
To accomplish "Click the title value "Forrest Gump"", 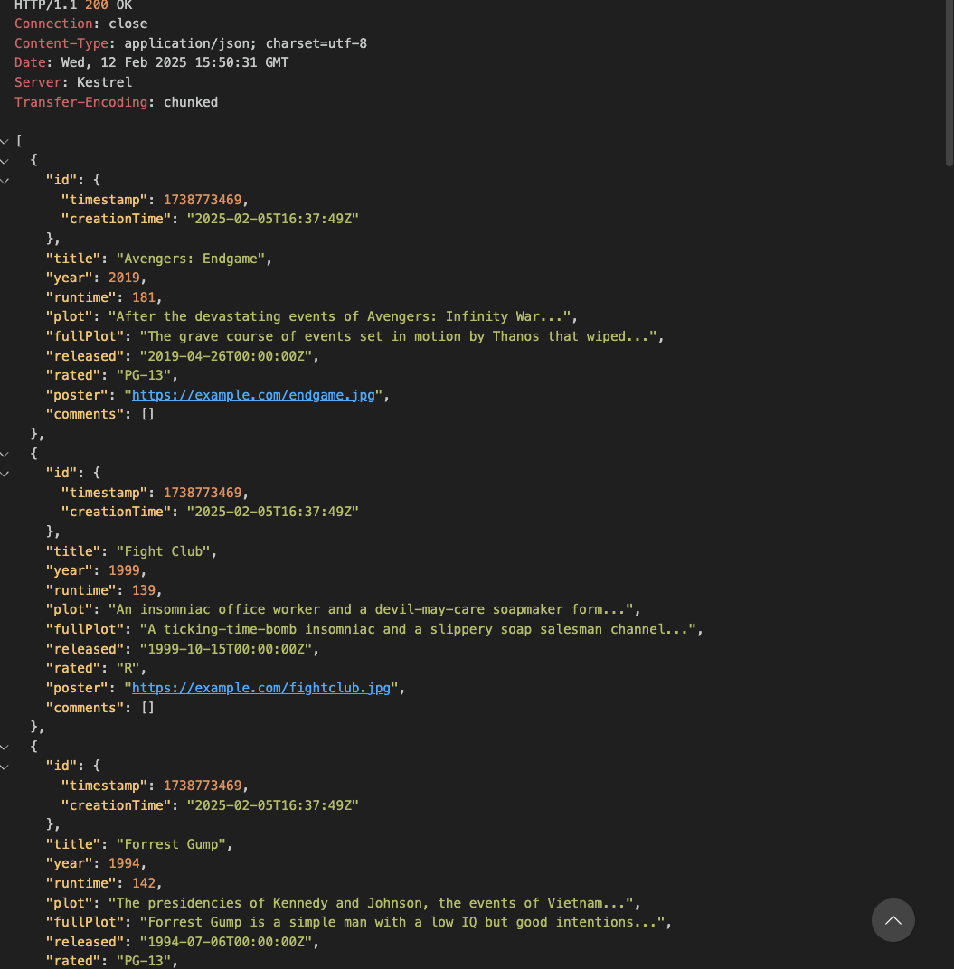I will pyautogui.click(x=171, y=844).
